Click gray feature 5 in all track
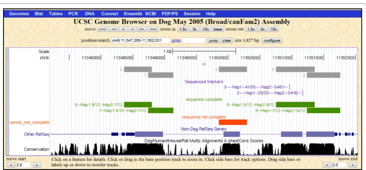 coord(295,69)
